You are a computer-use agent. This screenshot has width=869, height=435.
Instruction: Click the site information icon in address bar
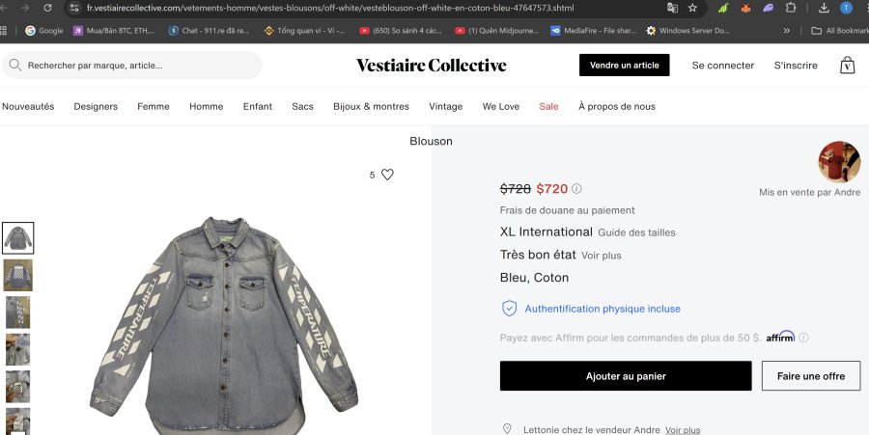pos(74,8)
